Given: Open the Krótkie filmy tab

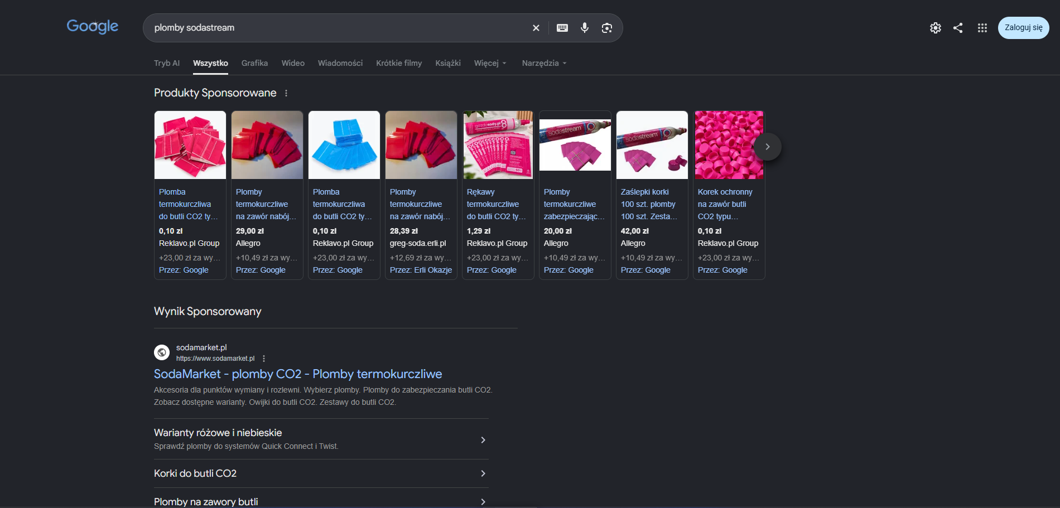Looking at the screenshot, I should (x=399, y=63).
